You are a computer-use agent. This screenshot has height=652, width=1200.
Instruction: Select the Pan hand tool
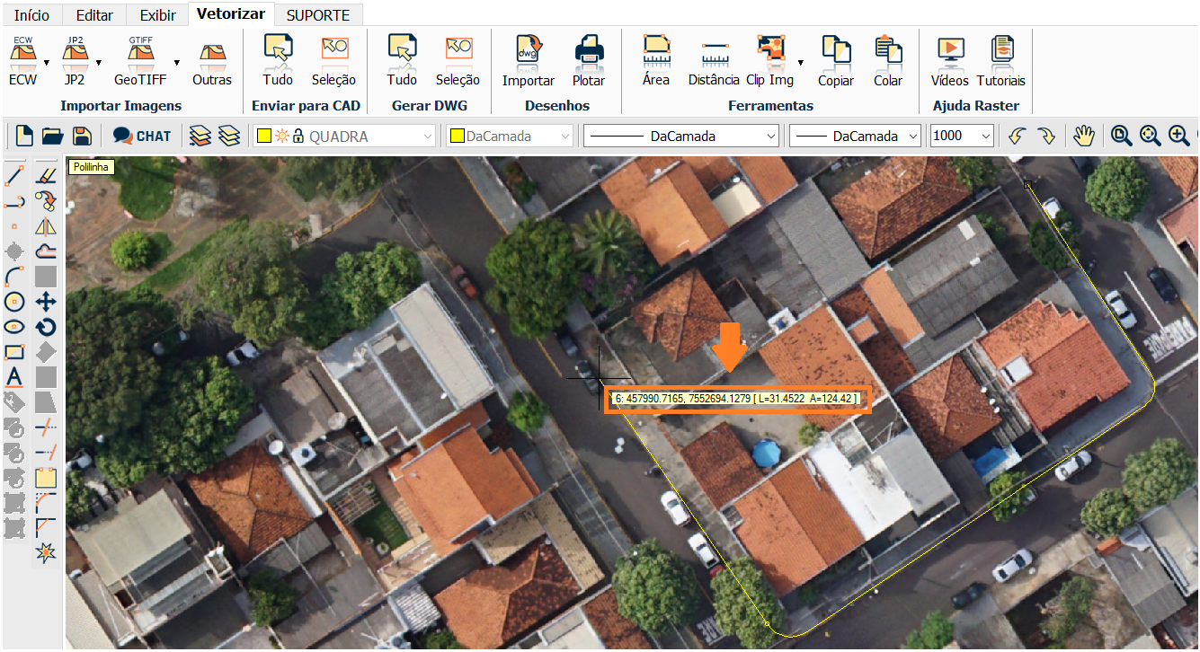(1085, 136)
